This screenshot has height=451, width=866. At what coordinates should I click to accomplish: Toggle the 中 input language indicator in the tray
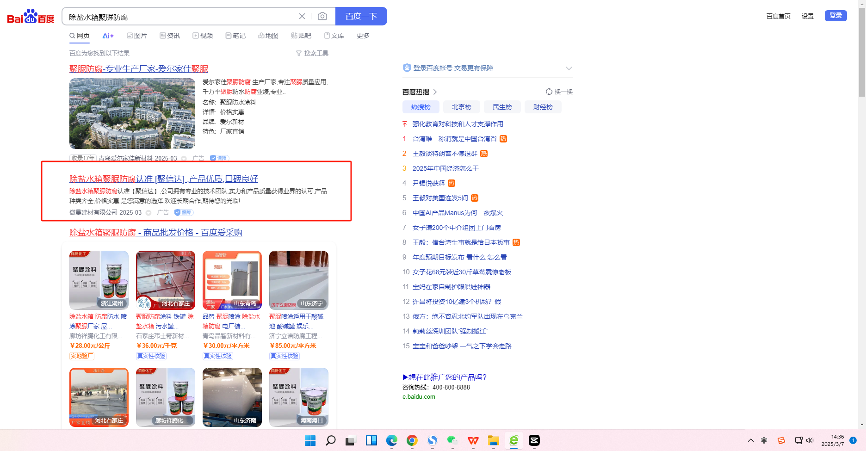(764, 440)
